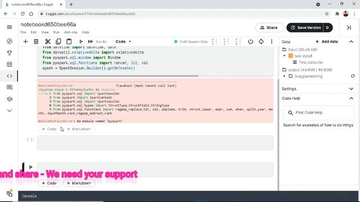Click the Draft Session status indicator
Screen dimensions: 360x202
[x=191, y=42]
